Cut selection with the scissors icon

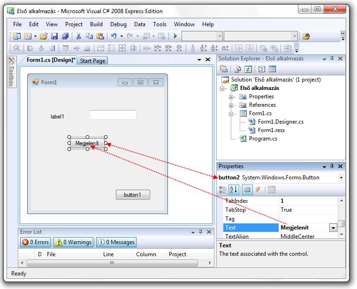tap(78, 36)
